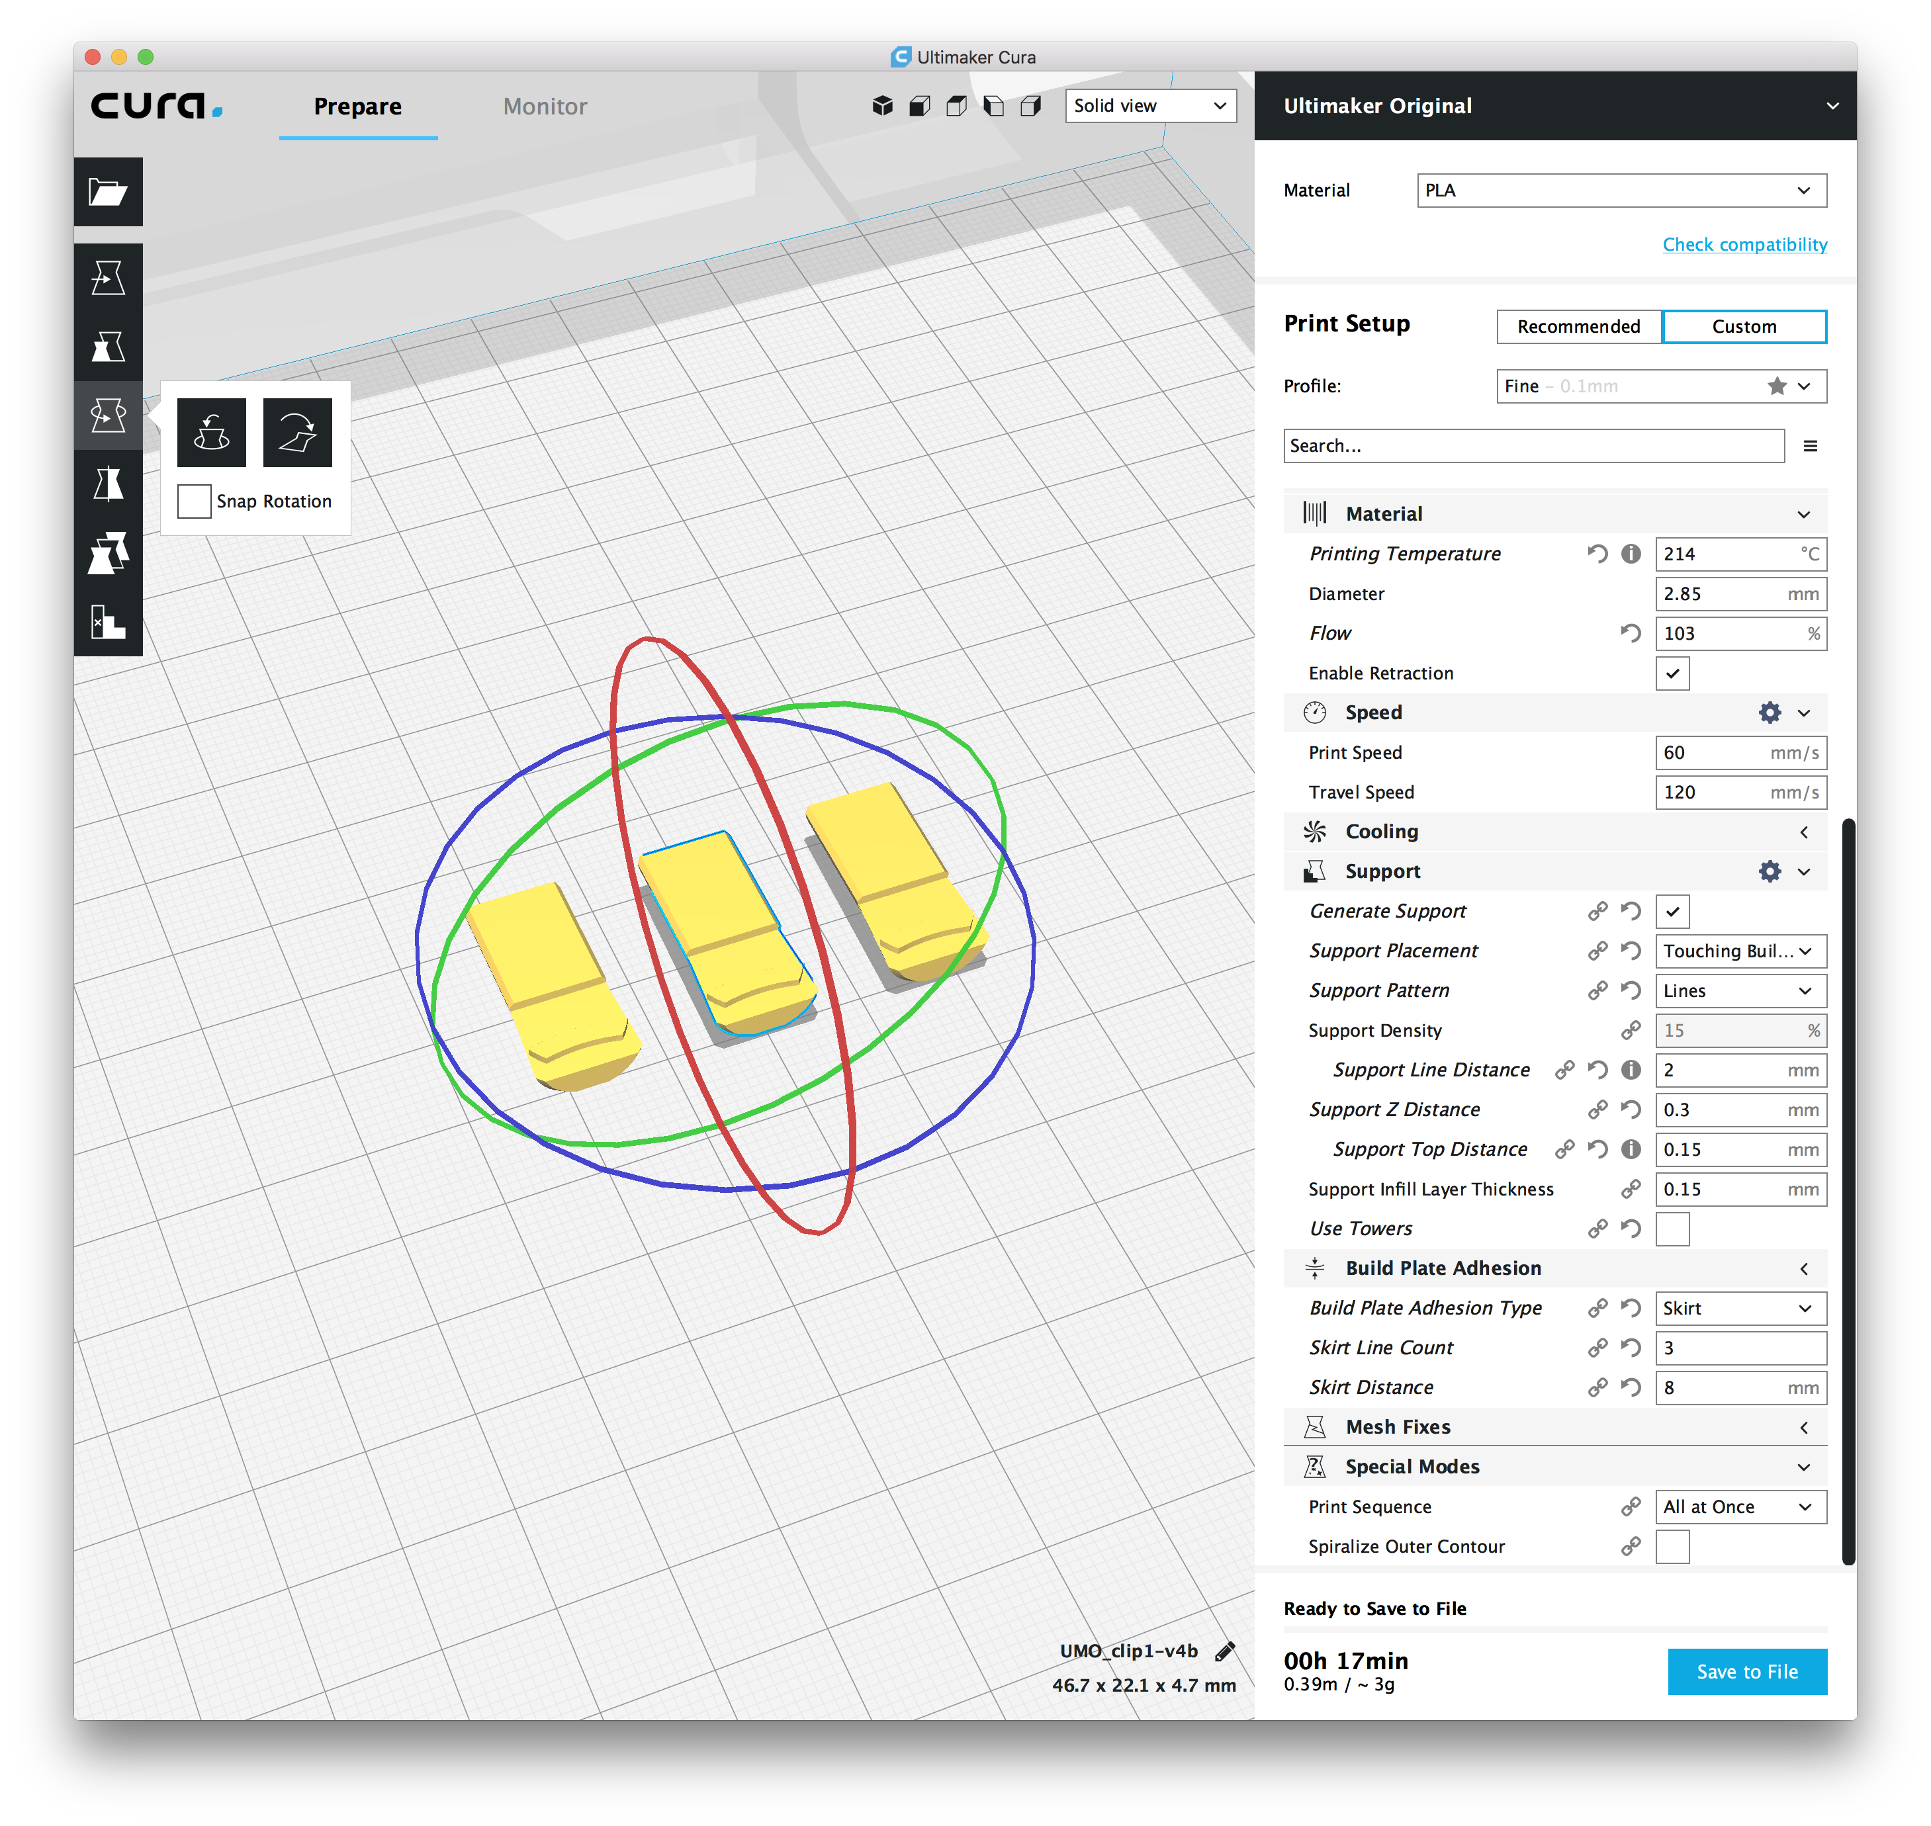Viewport: 1931px width, 1826px height.
Task: Select the Move tool in left toolbar
Action: 108,277
